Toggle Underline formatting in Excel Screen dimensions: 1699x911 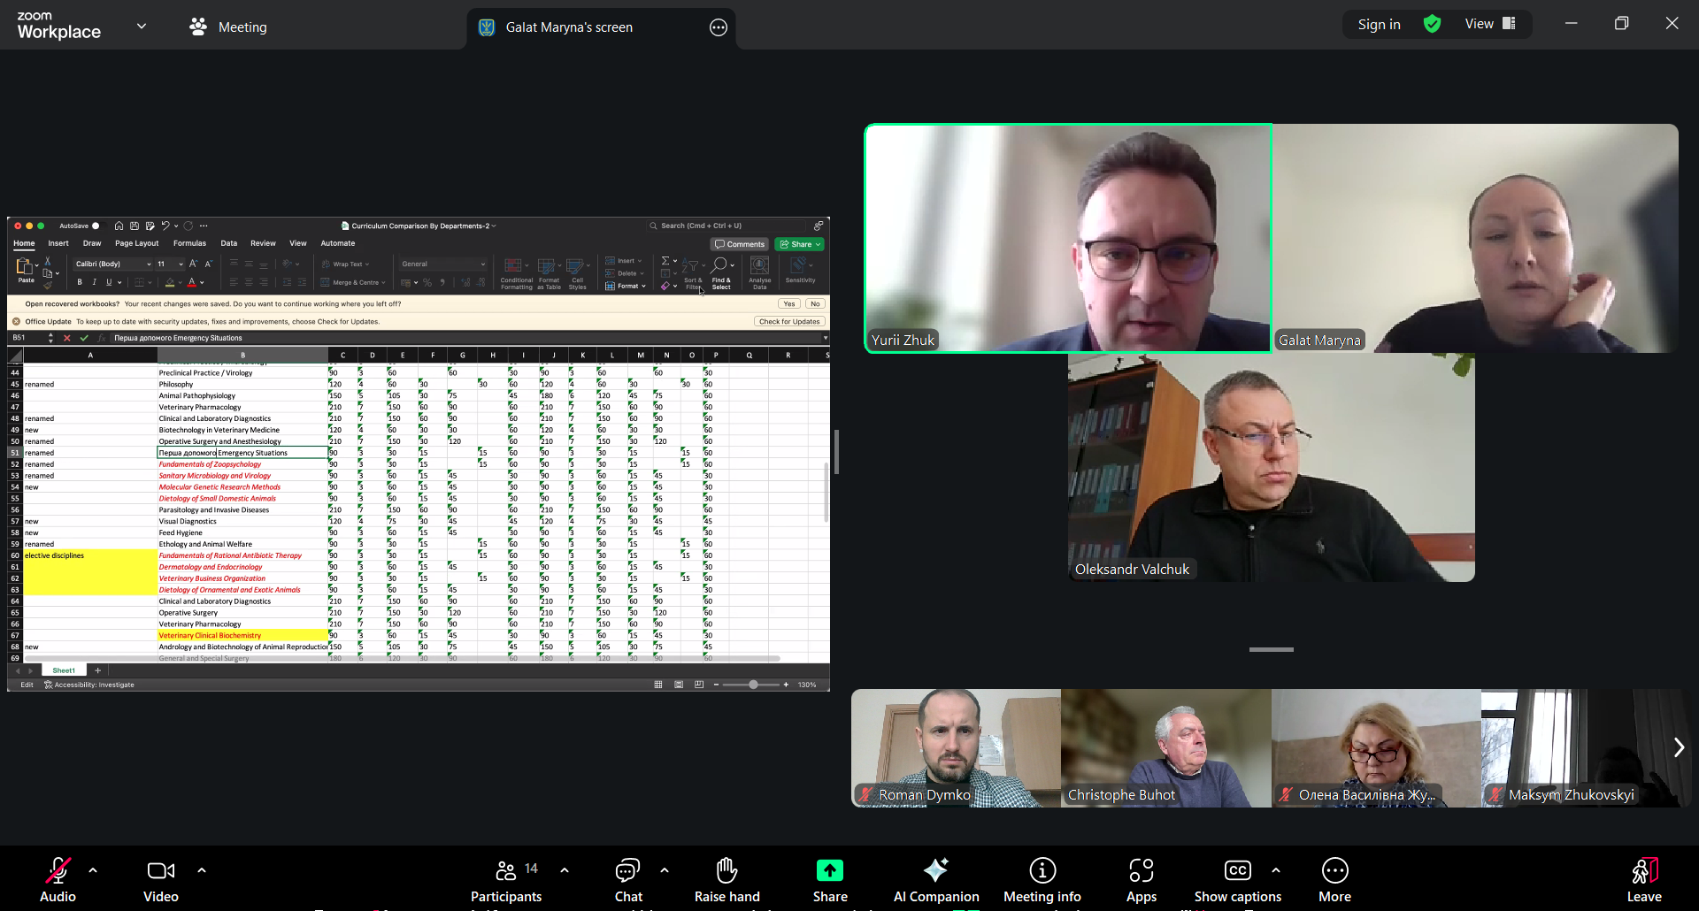109,282
